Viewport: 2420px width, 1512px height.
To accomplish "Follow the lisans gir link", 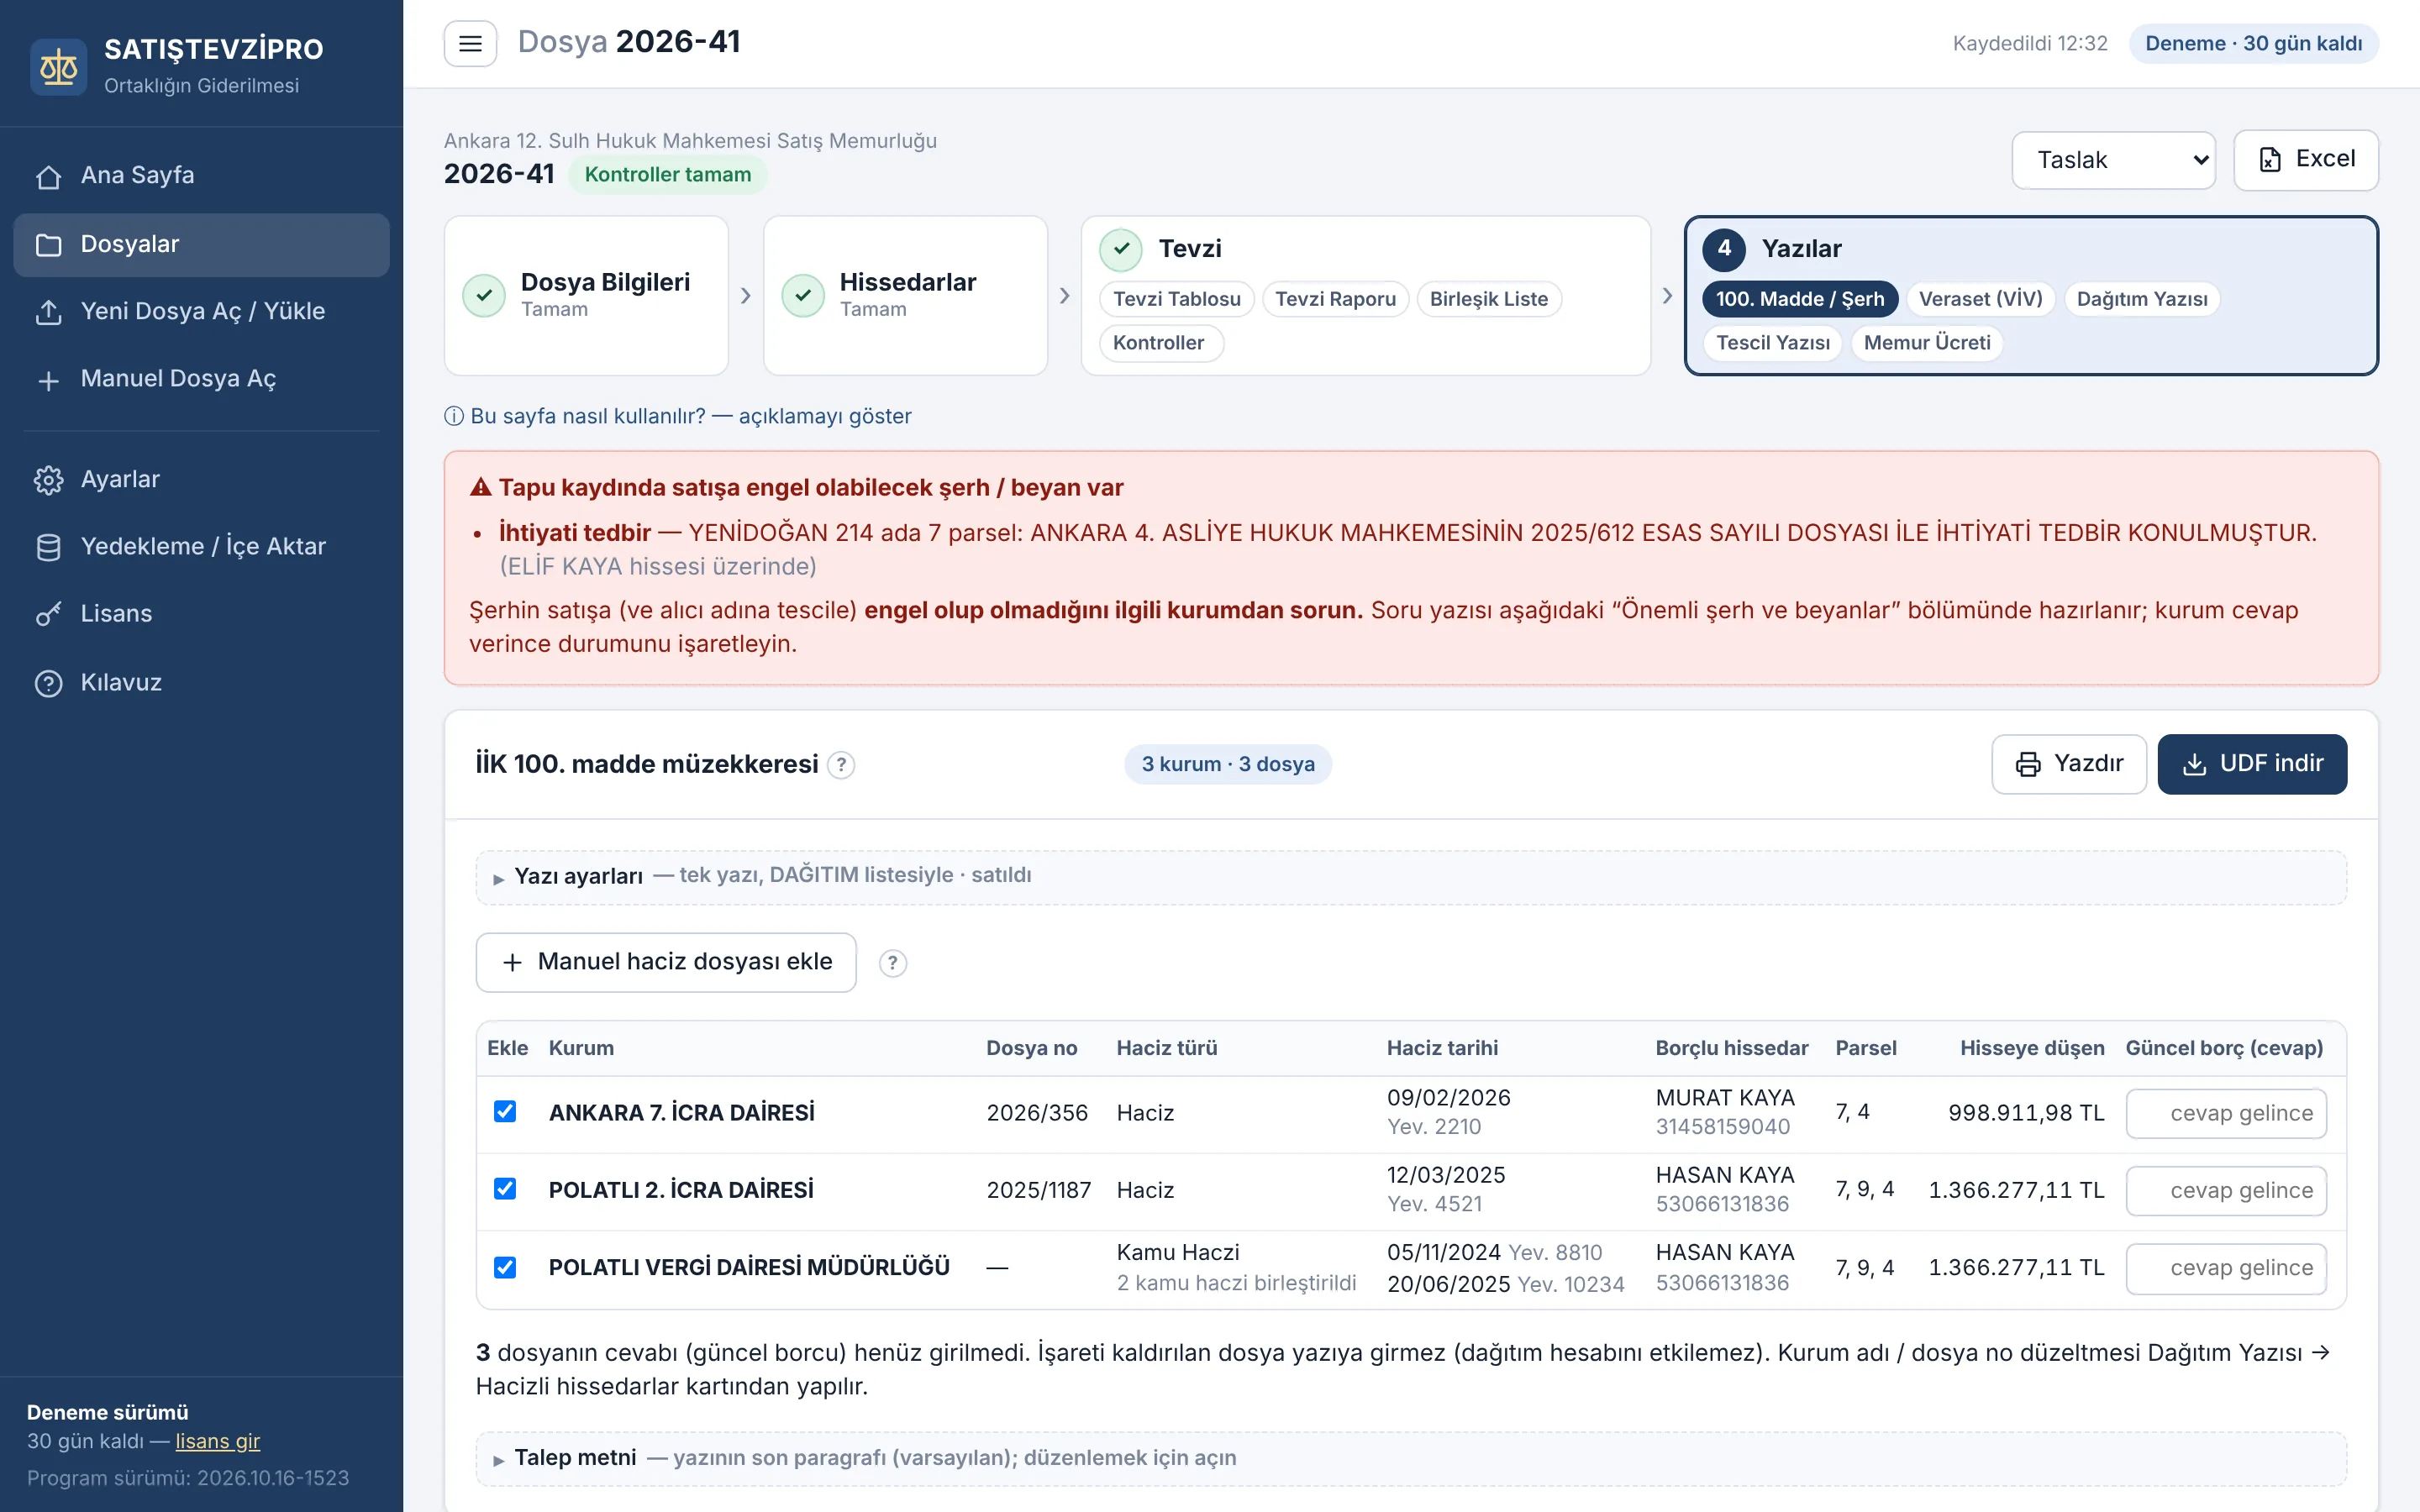I will pyautogui.click(x=217, y=1442).
